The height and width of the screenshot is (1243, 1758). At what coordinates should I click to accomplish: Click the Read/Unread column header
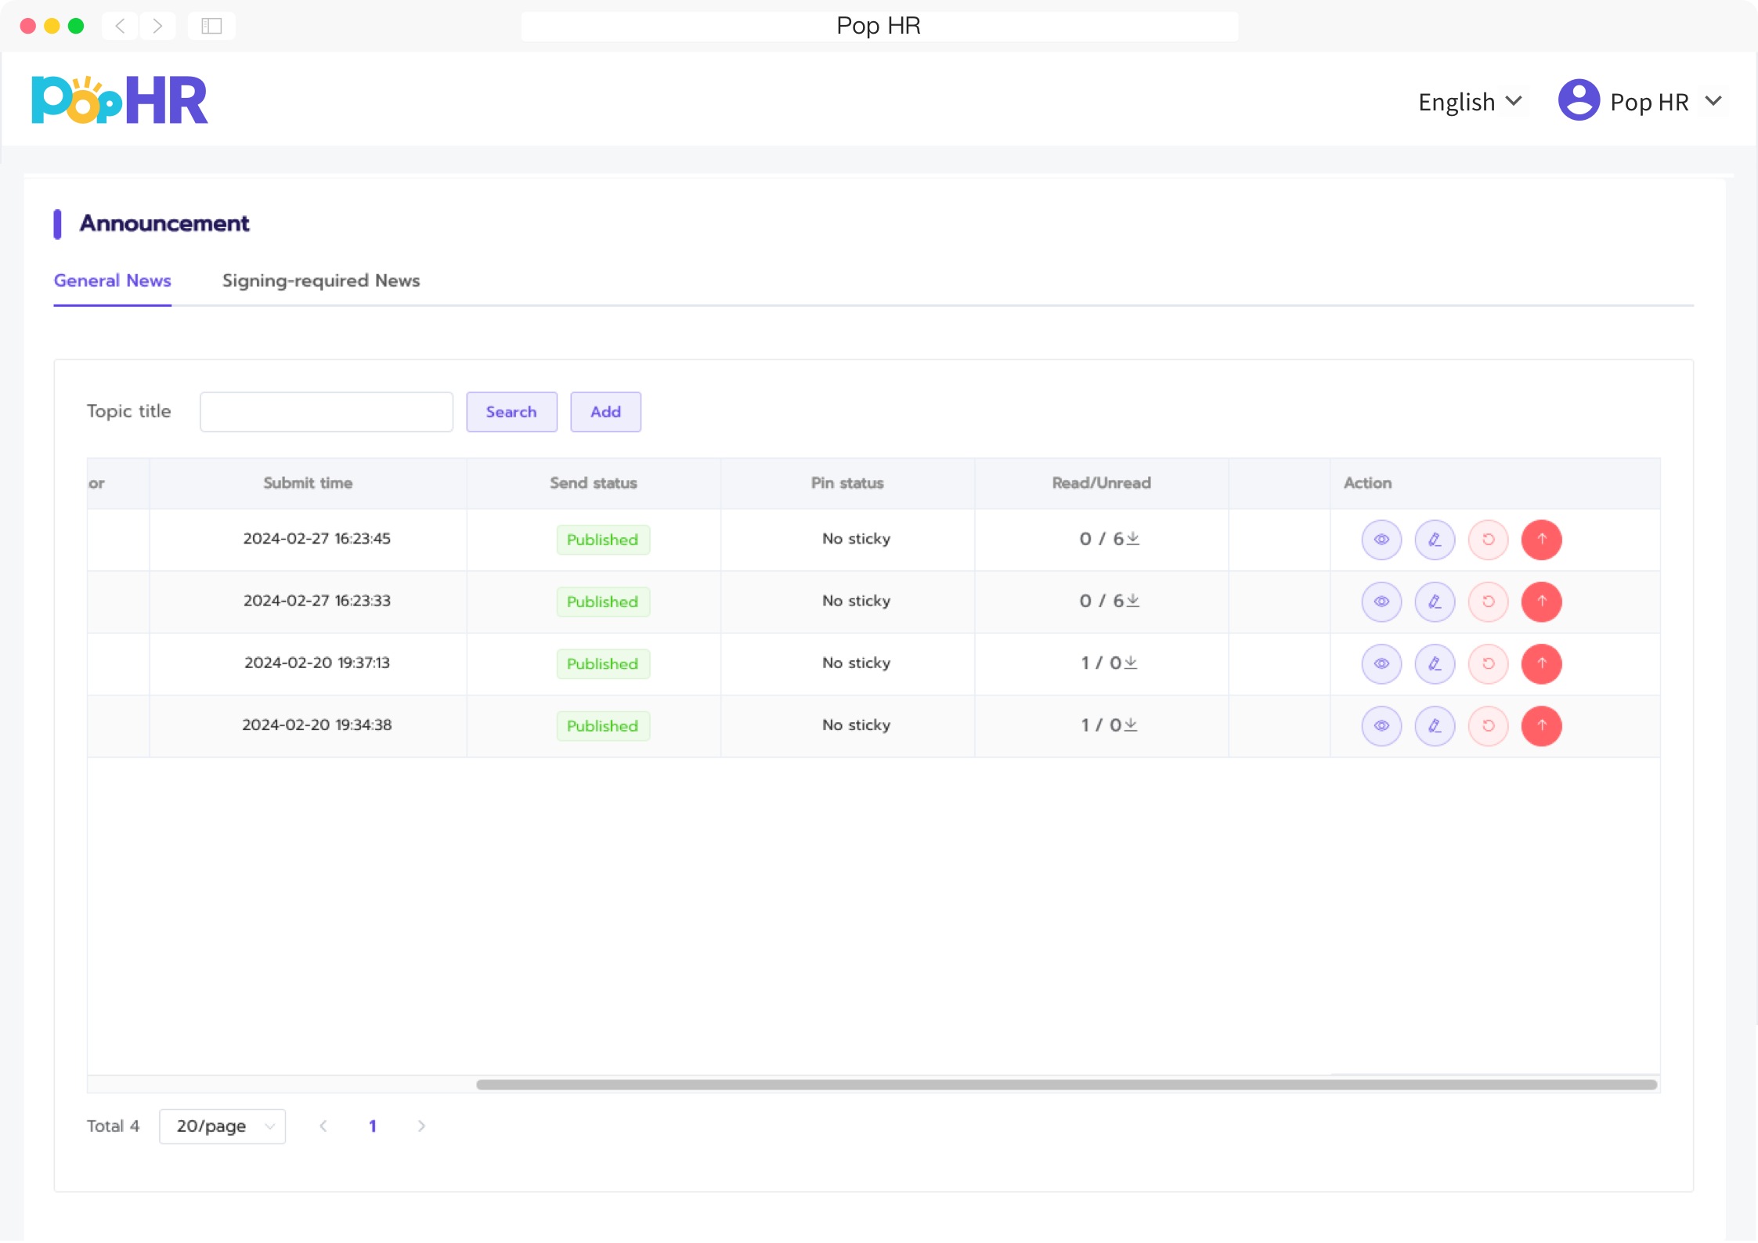(1101, 483)
